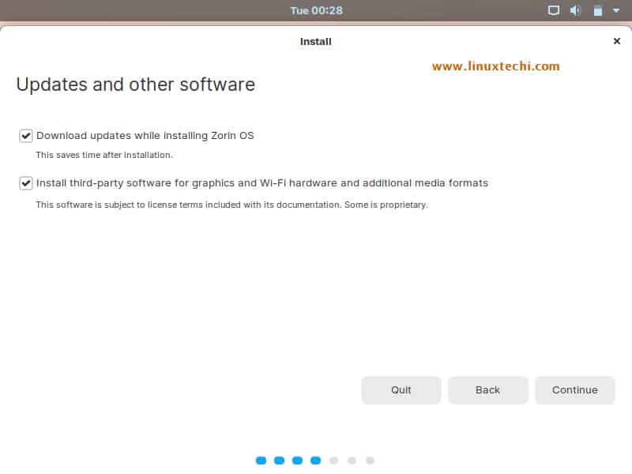This screenshot has height=474, width=632.
Task: Click the battery status icon
Action: click(x=598, y=10)
